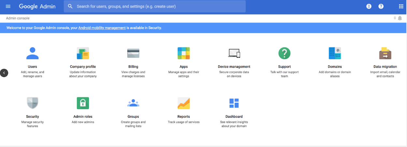The image size is (407, 147).
Task: Open the Apps colorful grid icon
Action: pyautogui.click(x=184, y=53)
